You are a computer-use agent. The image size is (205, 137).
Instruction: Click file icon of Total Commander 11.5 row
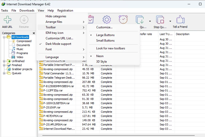click(x=41, y=73)
